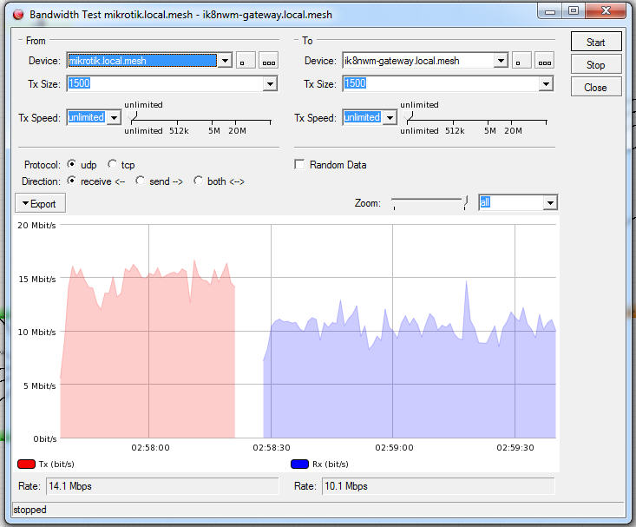Image resolution: width=636 pixels, height=527 pixels.
Task: Click the Tx (bit/s) legend label
Action: pos(56,464)
